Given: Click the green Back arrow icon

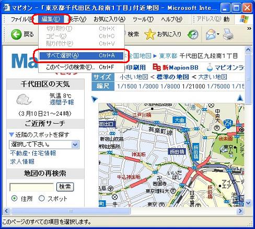Looking at the screenshot, I should pos(16,34).
